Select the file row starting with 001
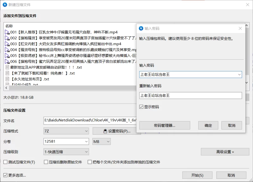The height and width of the screenshot is (182, 253). click(70, 32)
